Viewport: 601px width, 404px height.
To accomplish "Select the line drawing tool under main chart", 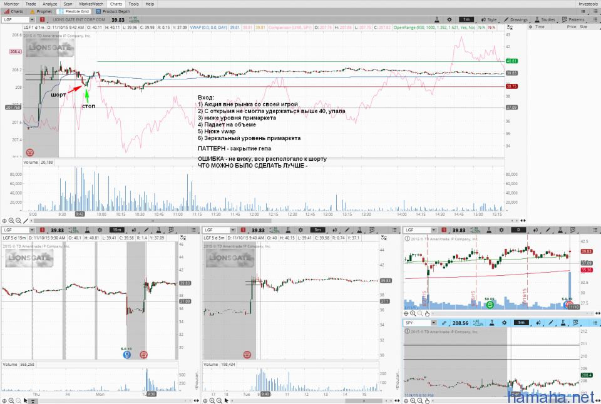I will tap(26, 221).
